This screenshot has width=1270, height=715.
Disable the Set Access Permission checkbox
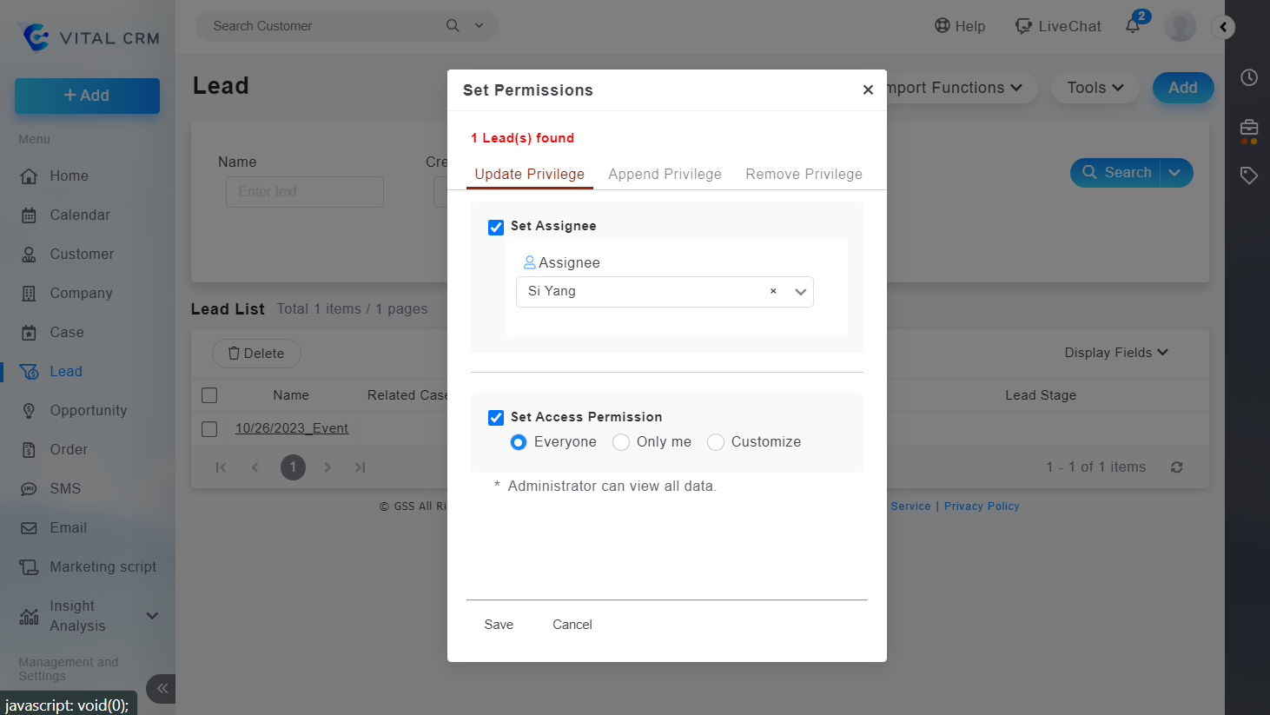click(496, 418)
